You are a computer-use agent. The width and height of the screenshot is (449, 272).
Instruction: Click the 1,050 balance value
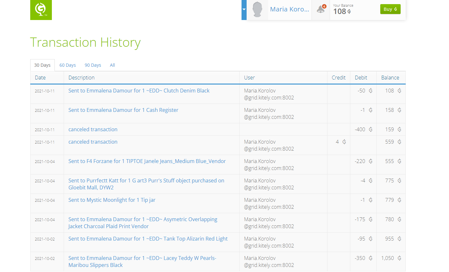point(391,258)
